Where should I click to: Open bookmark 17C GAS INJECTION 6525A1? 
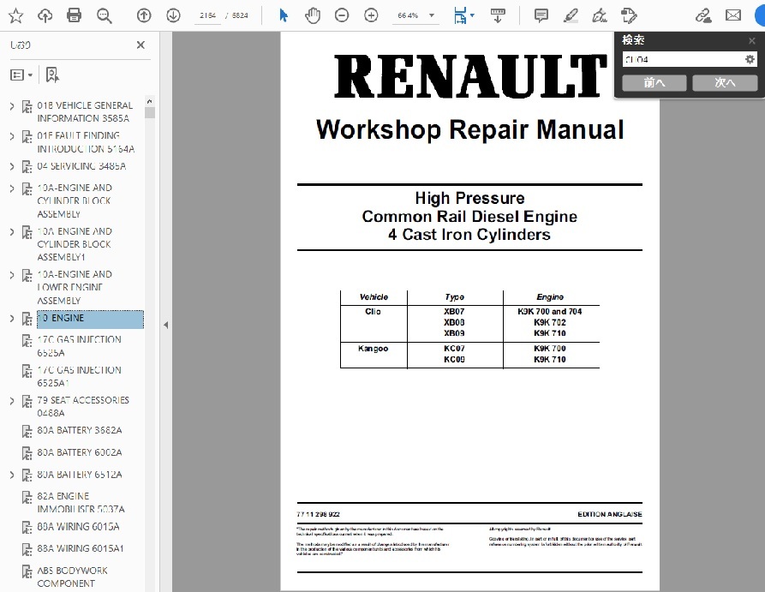coord(79,376)
